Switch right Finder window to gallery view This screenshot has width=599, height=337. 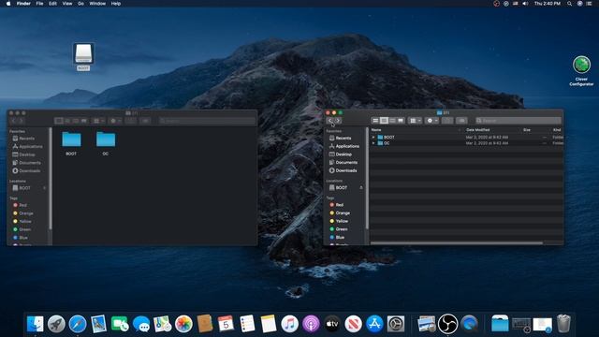[x=401, y=121]
